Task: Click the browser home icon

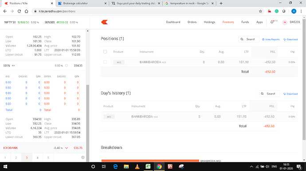Action: click(x=26, y=11)
